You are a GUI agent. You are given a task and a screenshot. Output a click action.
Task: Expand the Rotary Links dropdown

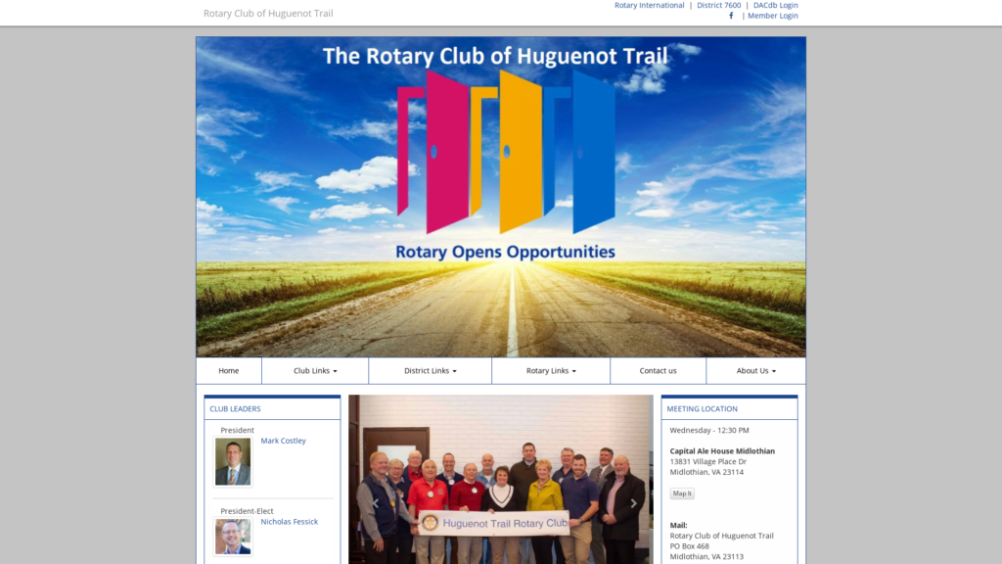tap(551, 371)
